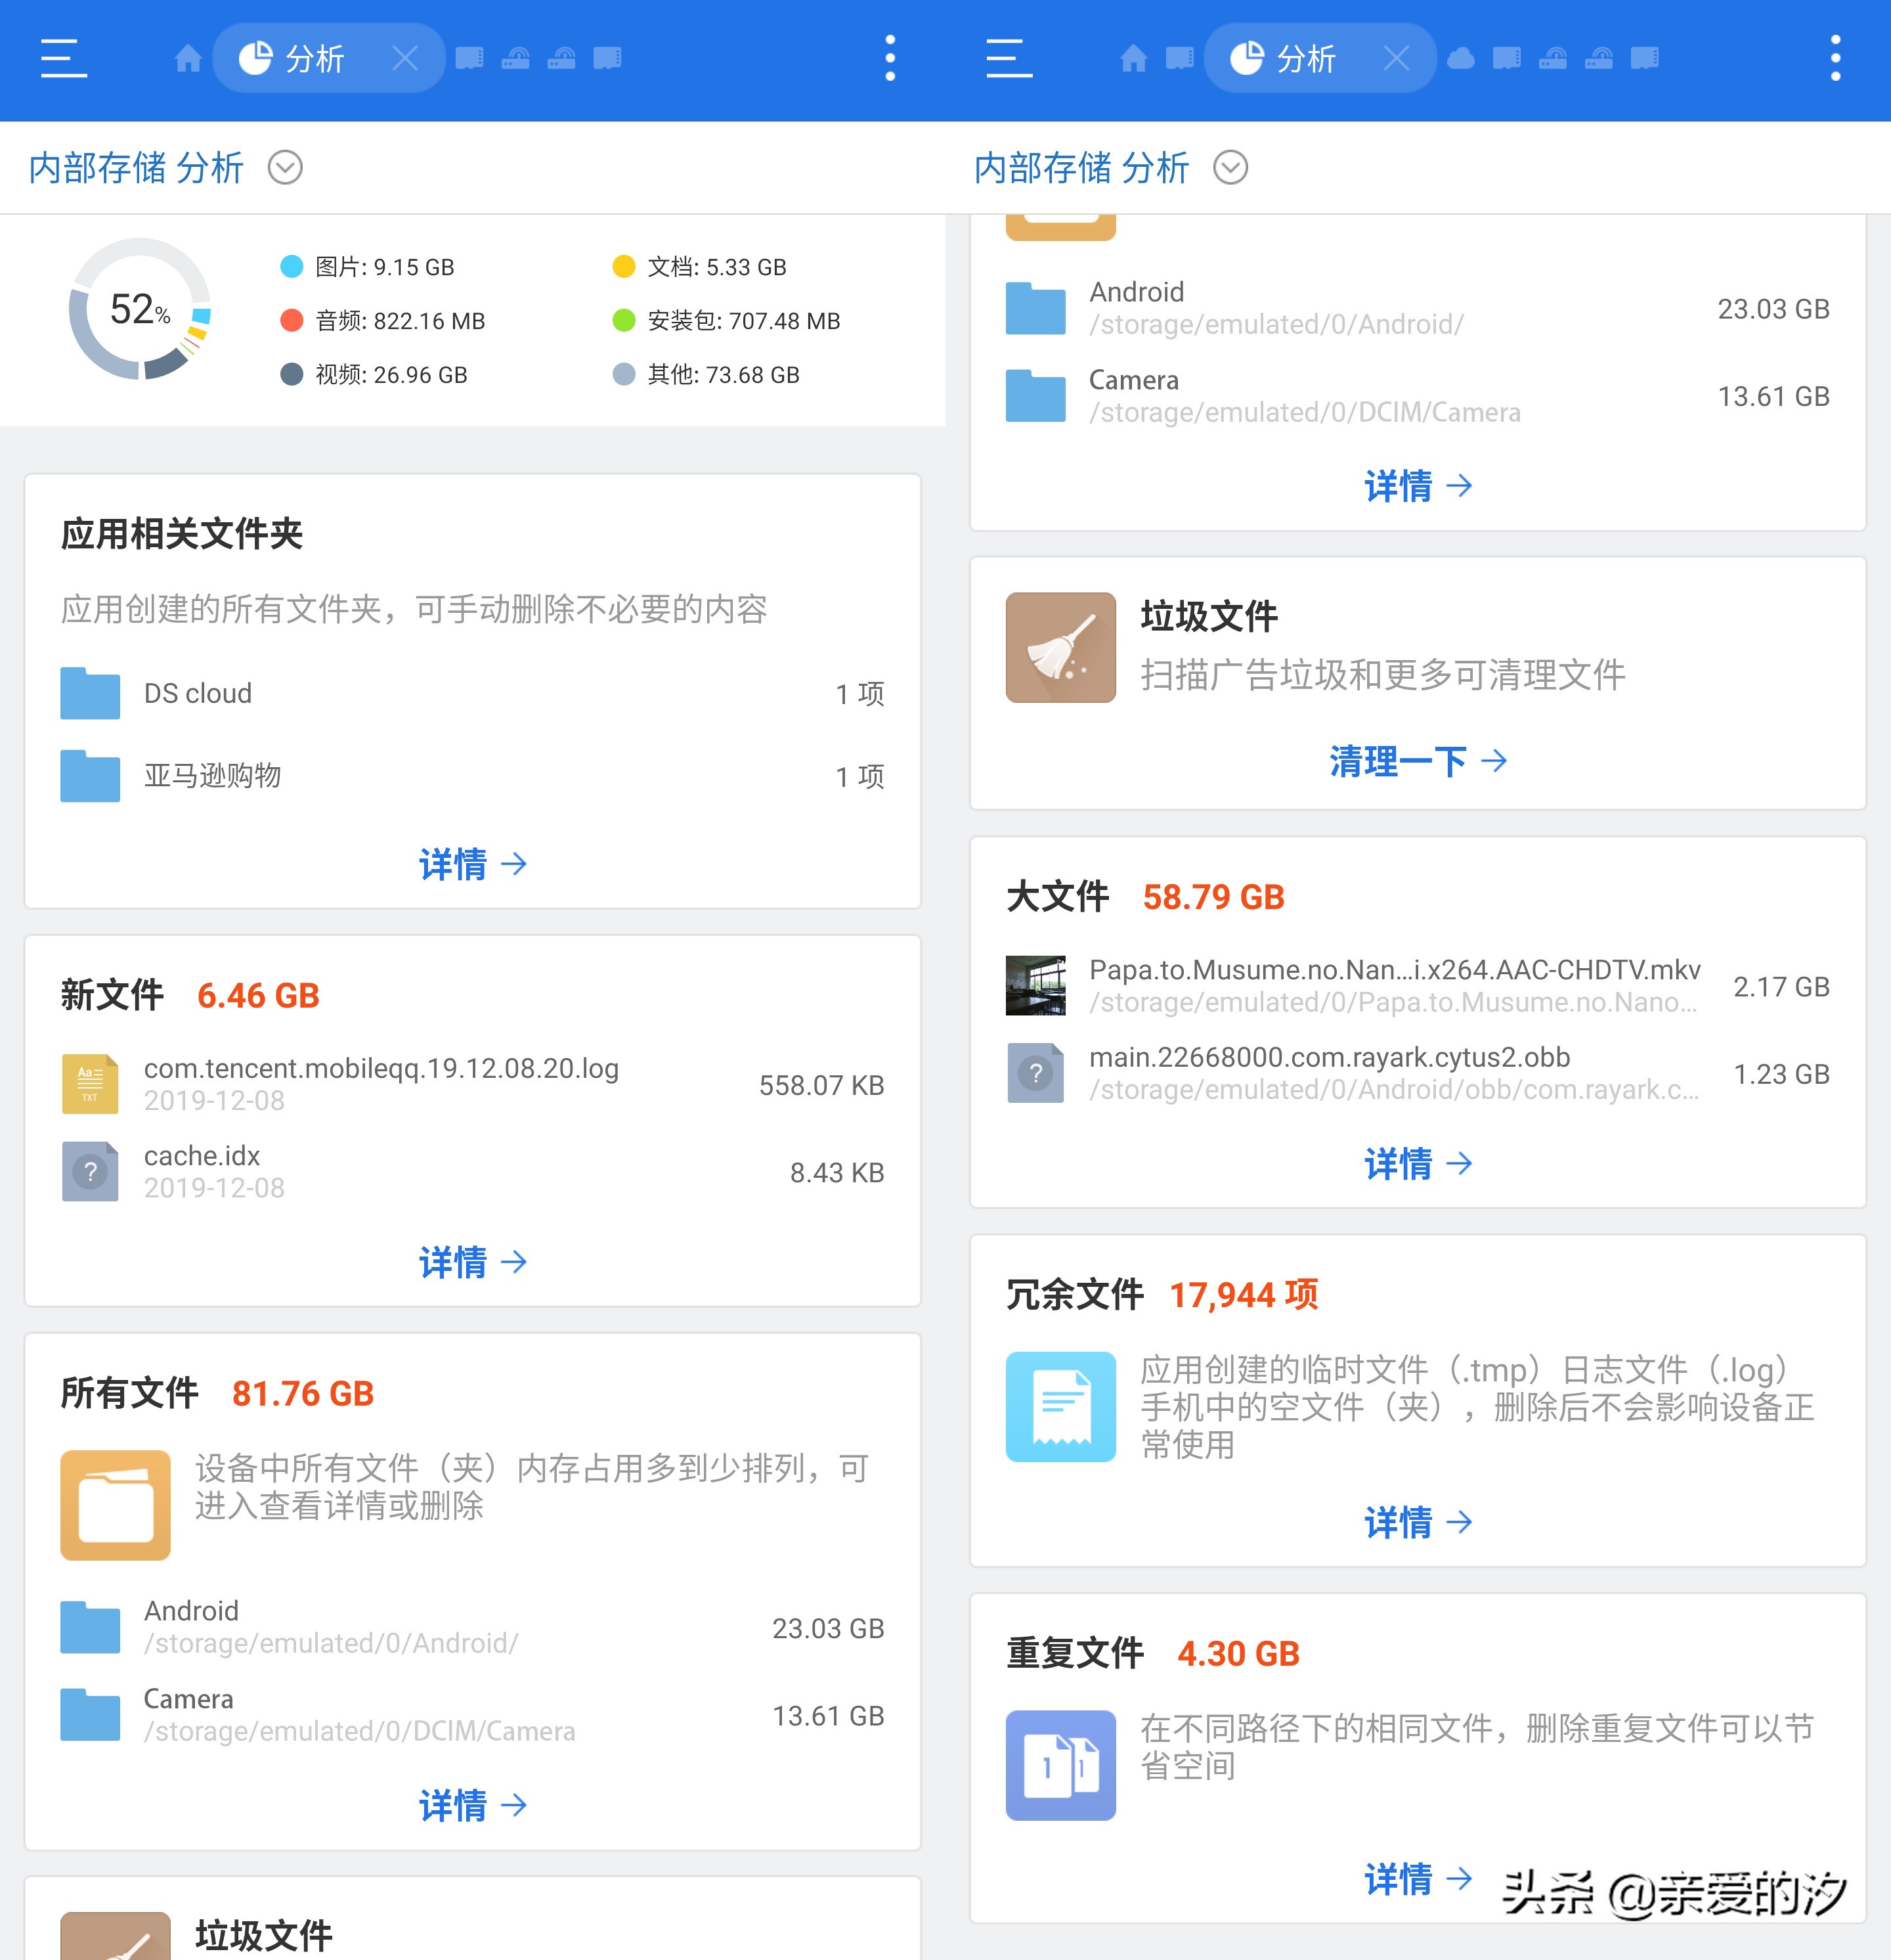Close the 分析 tab with the X
Image resolution: width=1891 pixels, height=1960 pixels.
click(x=407, y=57)
